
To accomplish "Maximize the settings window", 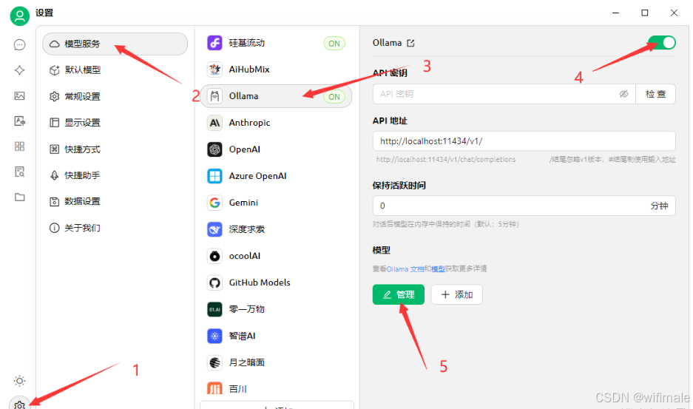I will click(x=645, y=13).
